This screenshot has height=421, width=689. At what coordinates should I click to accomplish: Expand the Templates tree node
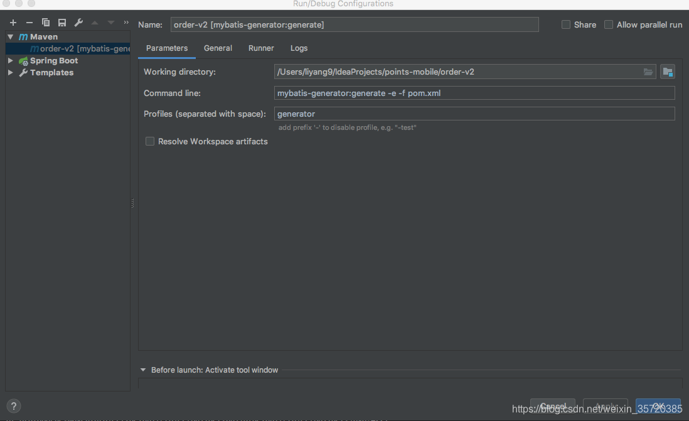tap(11, 73)
